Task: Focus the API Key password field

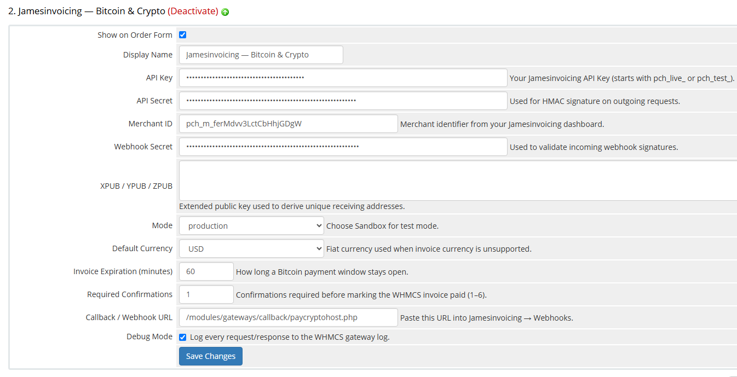Action: (x=343, y=78)
